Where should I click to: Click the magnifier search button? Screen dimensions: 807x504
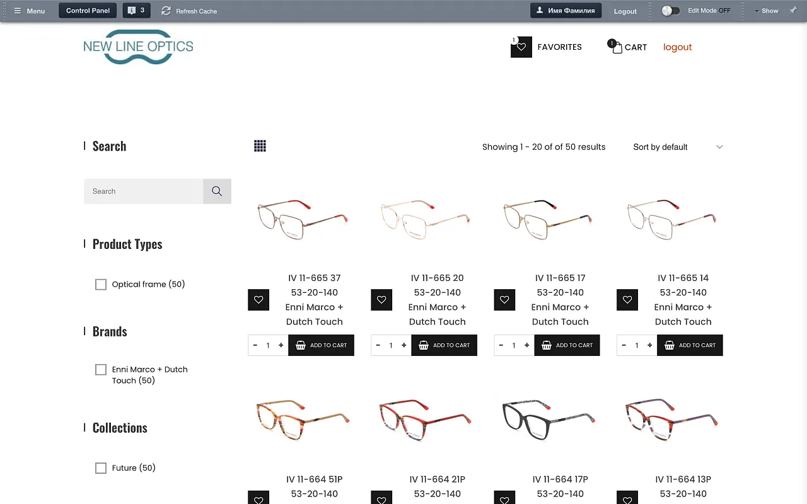pyautogui.click(x=217, y=192)
